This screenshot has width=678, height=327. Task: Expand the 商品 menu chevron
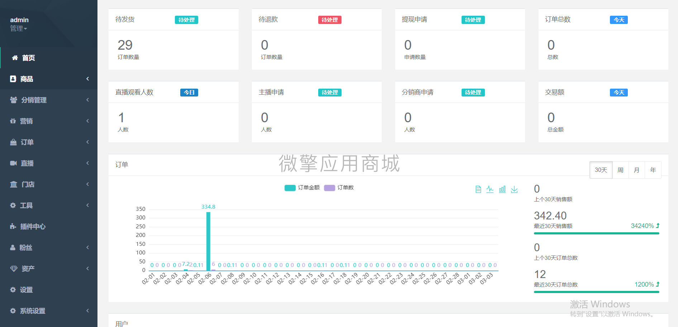click(x=87, y=79)
